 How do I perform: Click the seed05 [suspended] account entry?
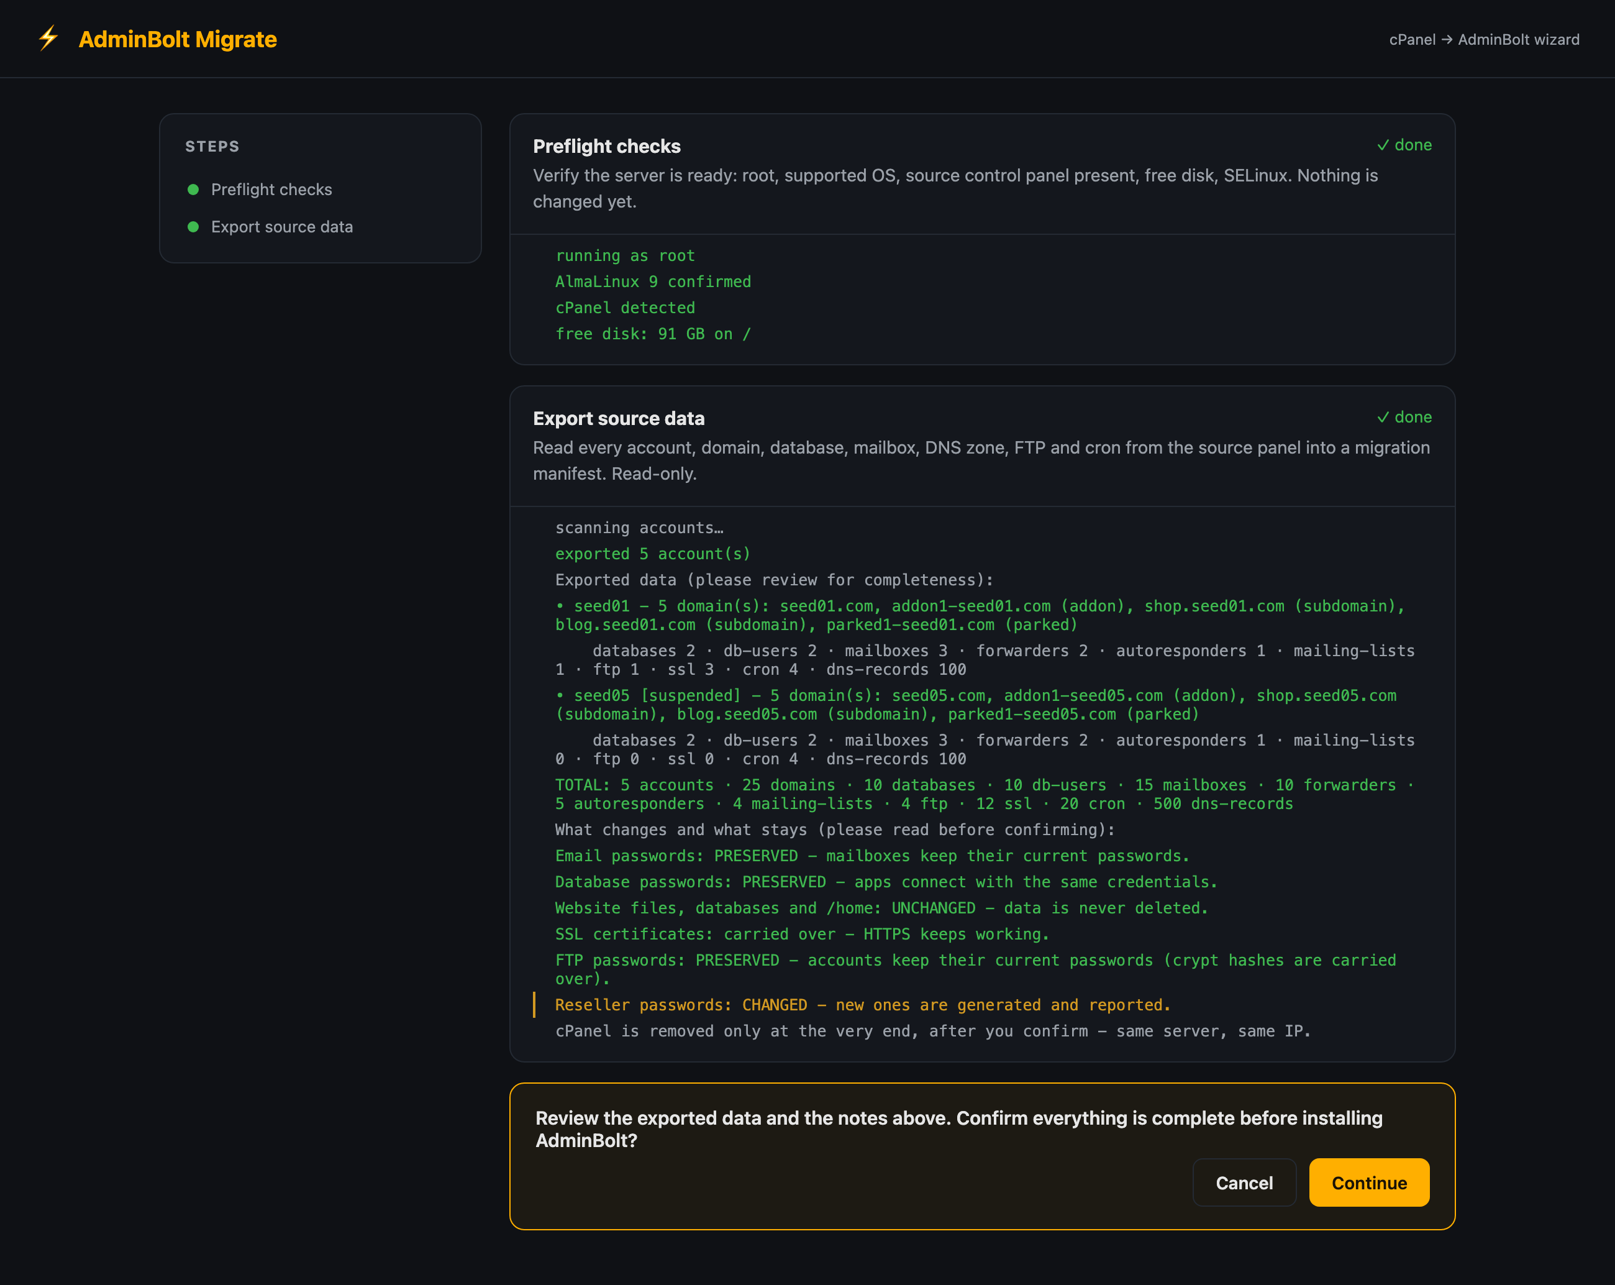pos(976,705)
